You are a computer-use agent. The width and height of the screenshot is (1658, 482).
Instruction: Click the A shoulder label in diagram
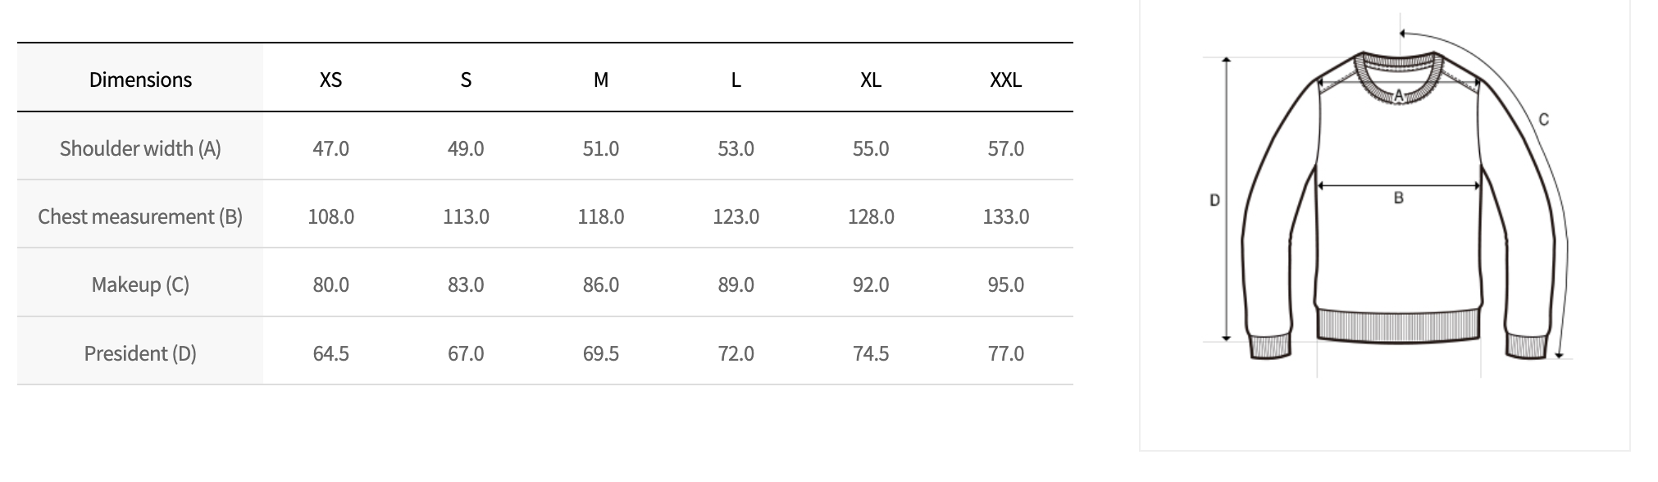(1399, 96)
